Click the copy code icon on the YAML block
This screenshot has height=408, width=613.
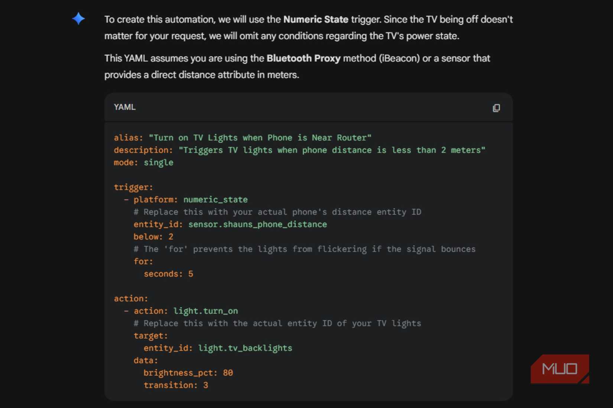point(496,108)
